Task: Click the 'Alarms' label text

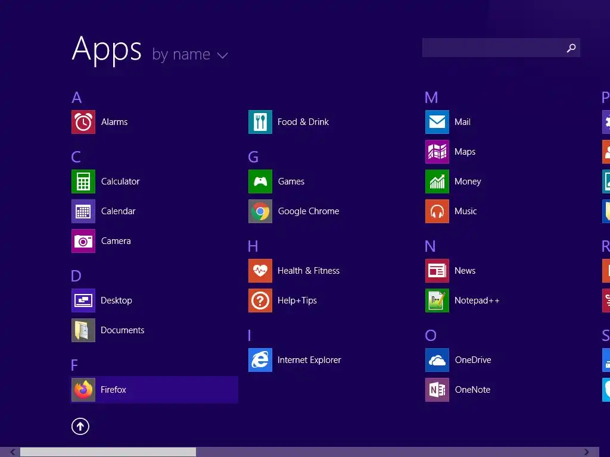Action: click(x=114, y=122)
